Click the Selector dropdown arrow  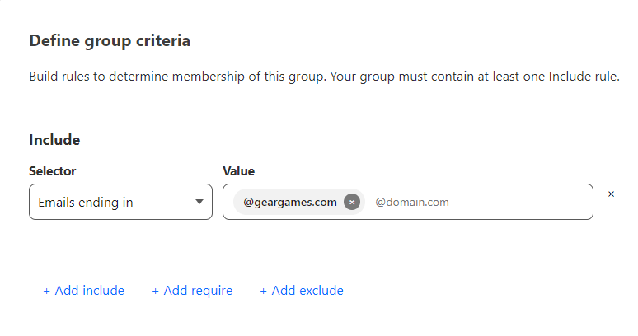click(199, 203)
